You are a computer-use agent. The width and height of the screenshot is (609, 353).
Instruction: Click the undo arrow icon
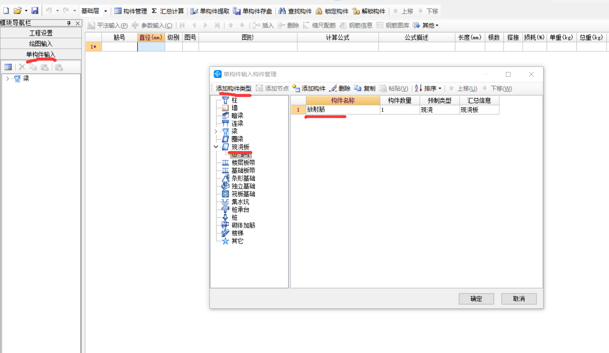click(x=49, y=11)
